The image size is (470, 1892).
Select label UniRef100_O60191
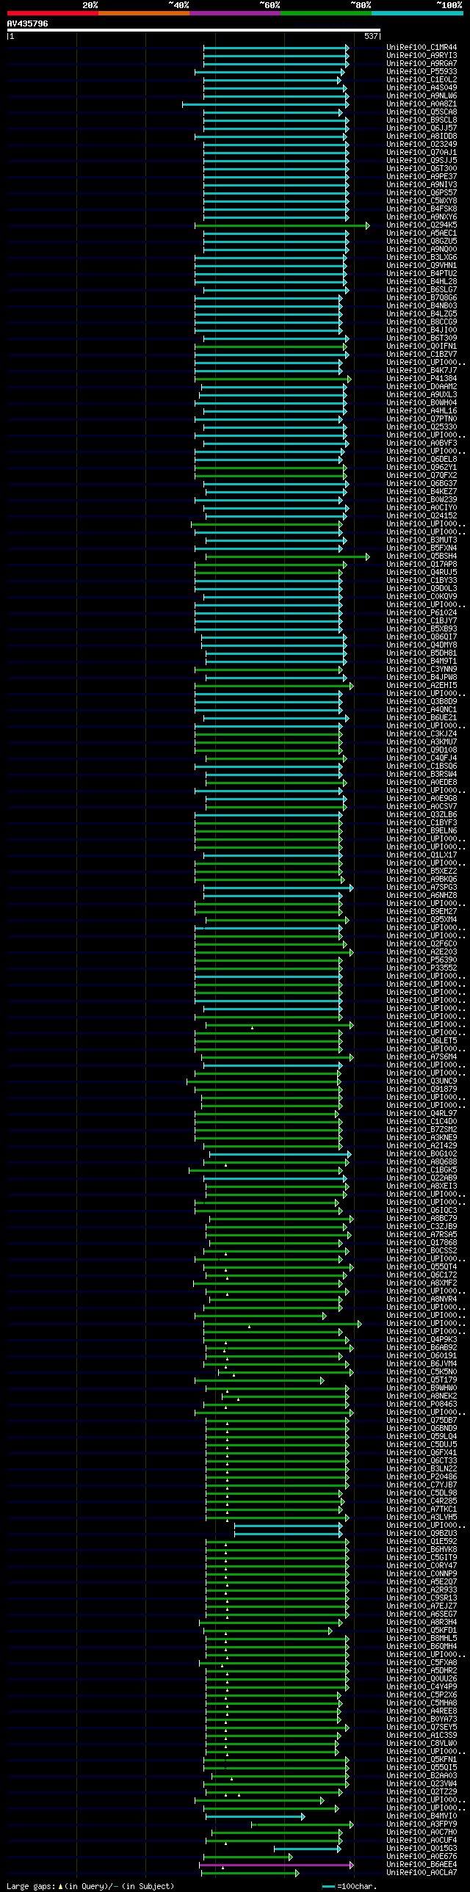422,1356
